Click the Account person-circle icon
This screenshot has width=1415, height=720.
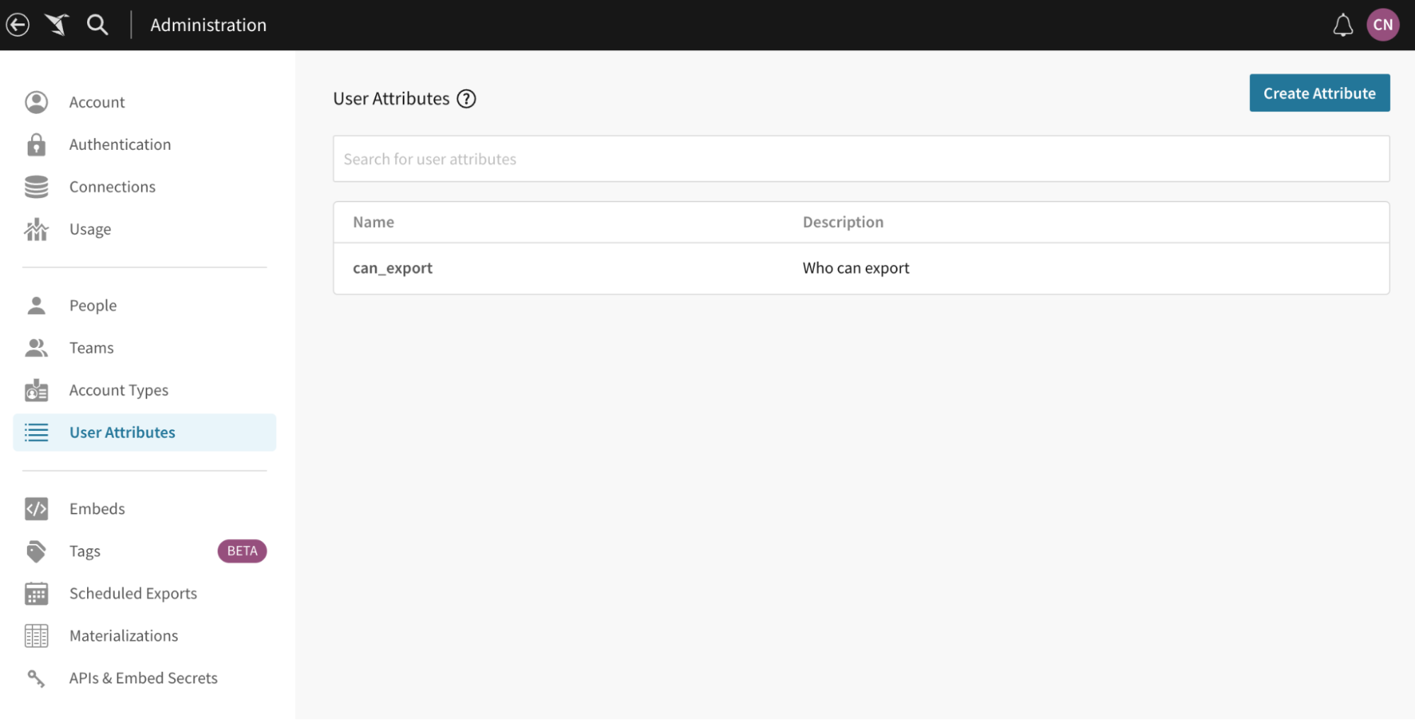(36, 103)
